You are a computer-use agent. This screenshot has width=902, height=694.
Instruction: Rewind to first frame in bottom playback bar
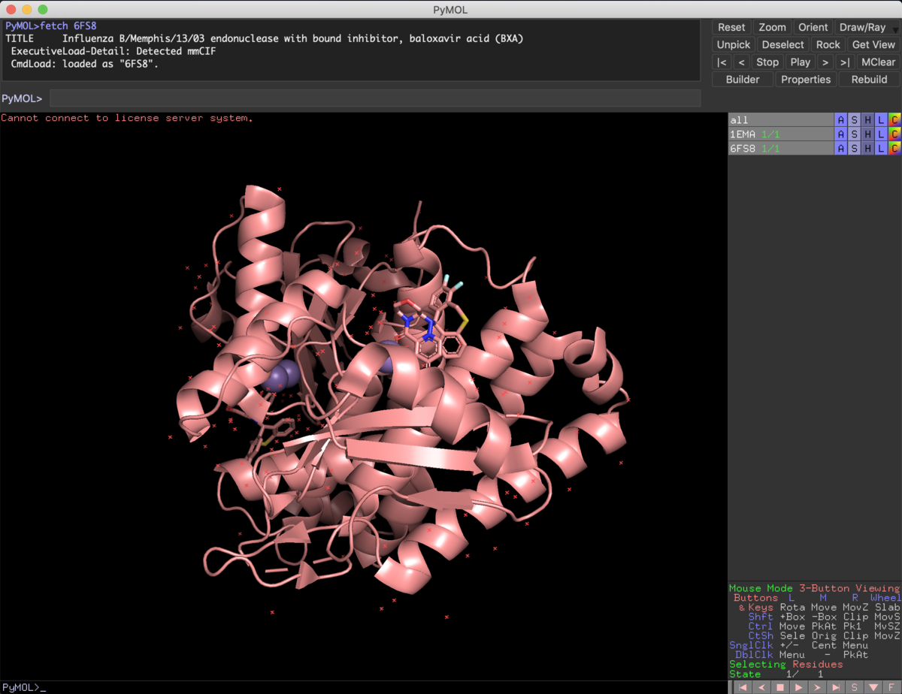742,687
